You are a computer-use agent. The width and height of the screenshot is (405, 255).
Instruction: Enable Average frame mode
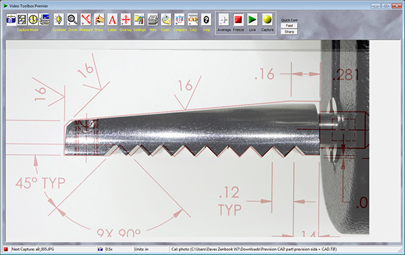click(x=223, y=20)
